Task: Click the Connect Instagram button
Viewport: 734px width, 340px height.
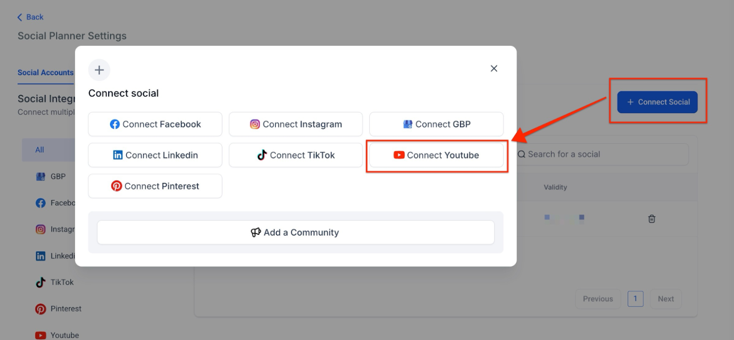Action: (x=296, y=124)
